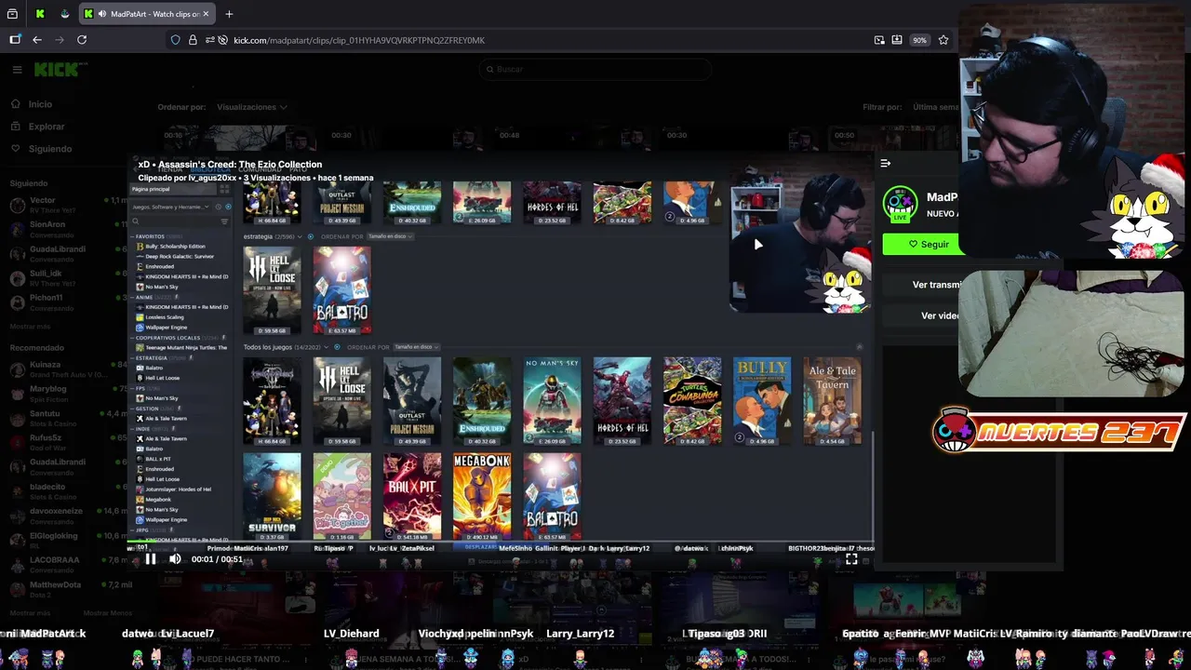Open browser downloads icon

(897, 40)
